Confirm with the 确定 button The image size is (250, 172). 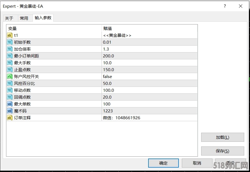(x=163, y=163)
